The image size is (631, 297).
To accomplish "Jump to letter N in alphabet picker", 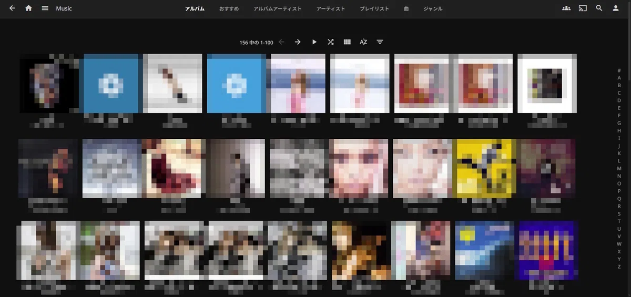I will [619, 176].
